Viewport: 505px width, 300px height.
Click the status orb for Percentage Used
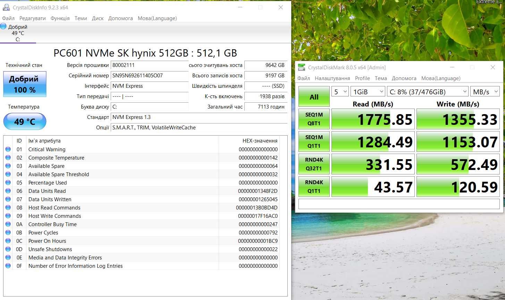click(x=8, y=183)
